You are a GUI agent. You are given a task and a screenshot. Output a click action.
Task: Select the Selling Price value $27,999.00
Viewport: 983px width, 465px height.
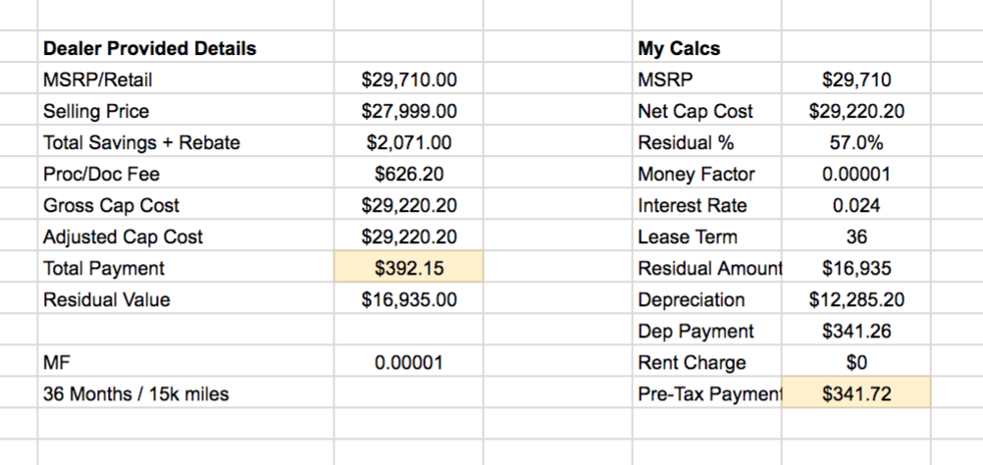point(409,111)
